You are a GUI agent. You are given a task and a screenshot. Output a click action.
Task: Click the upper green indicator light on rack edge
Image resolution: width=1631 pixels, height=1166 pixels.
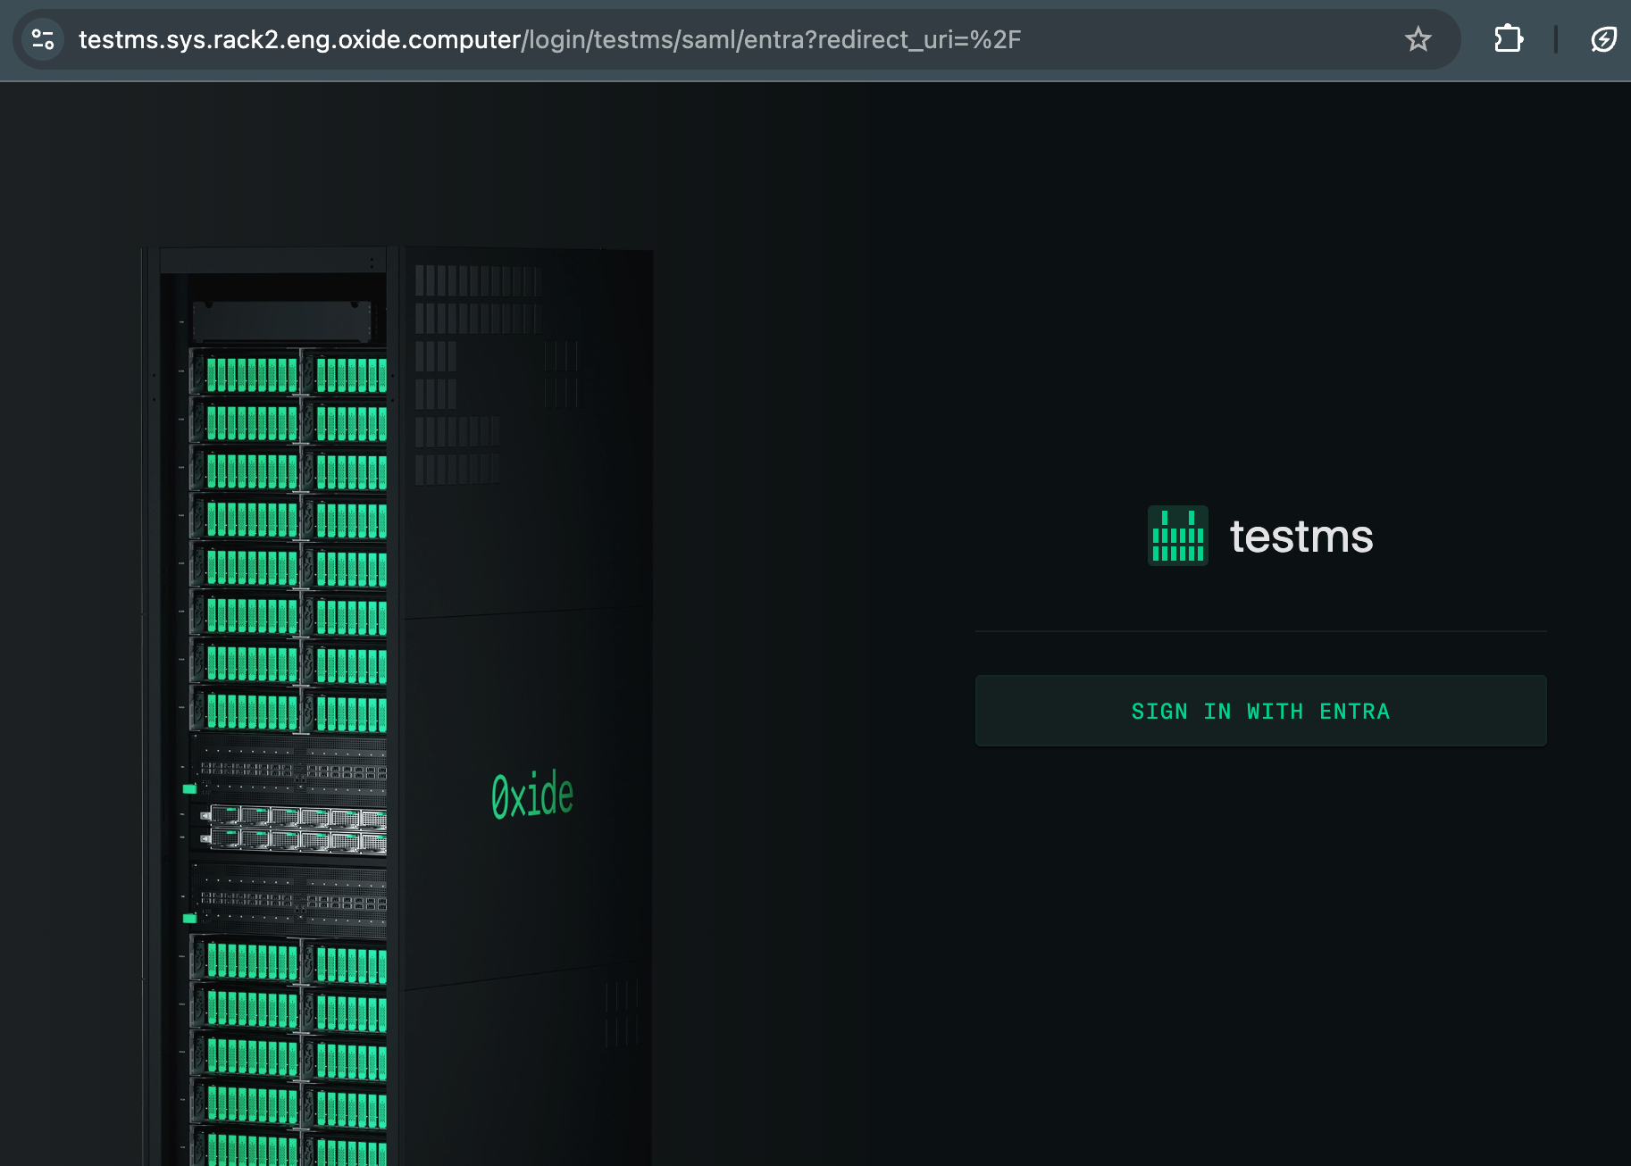click(x=189, y=789)
